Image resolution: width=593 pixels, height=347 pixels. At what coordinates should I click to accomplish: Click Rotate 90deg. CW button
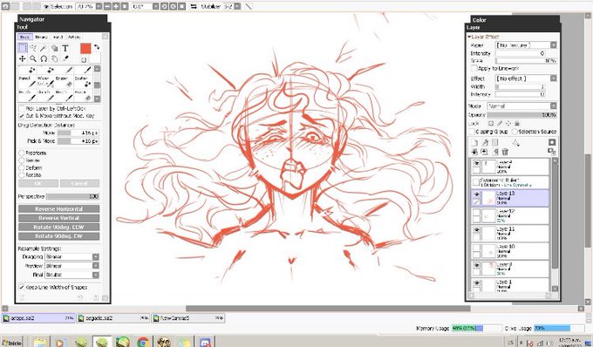click(59, 236)
